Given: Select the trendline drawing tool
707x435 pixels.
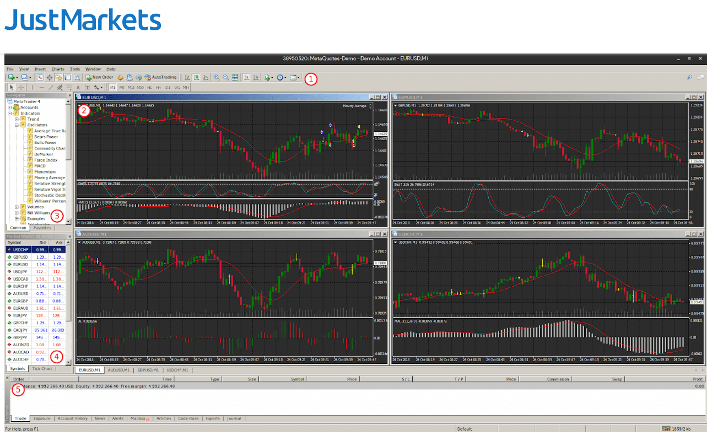Looking at the screenshot, I should (50, 87).
